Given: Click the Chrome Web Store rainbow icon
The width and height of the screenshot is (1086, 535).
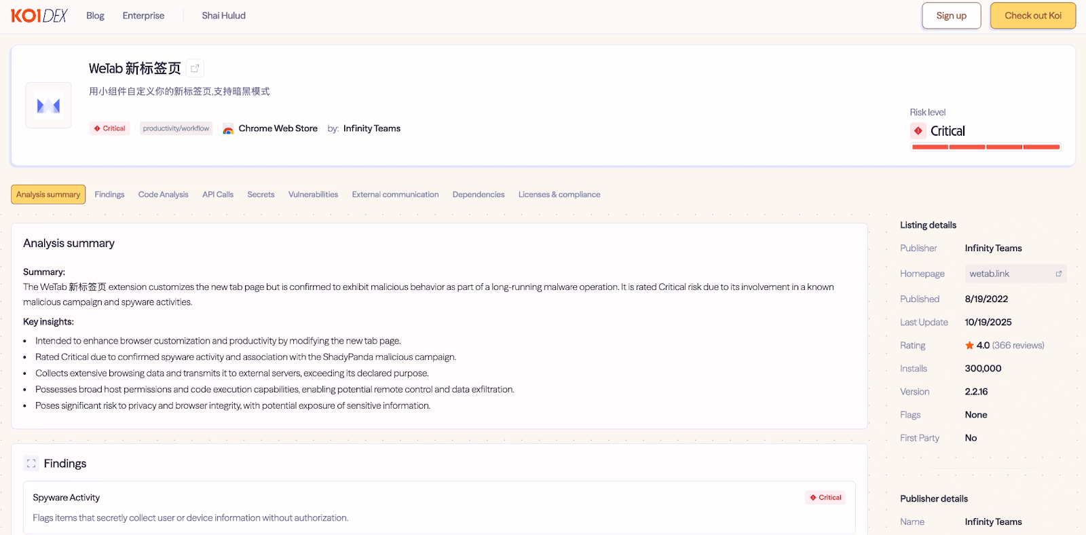Looking at the screenshot, I should point(228,129).
